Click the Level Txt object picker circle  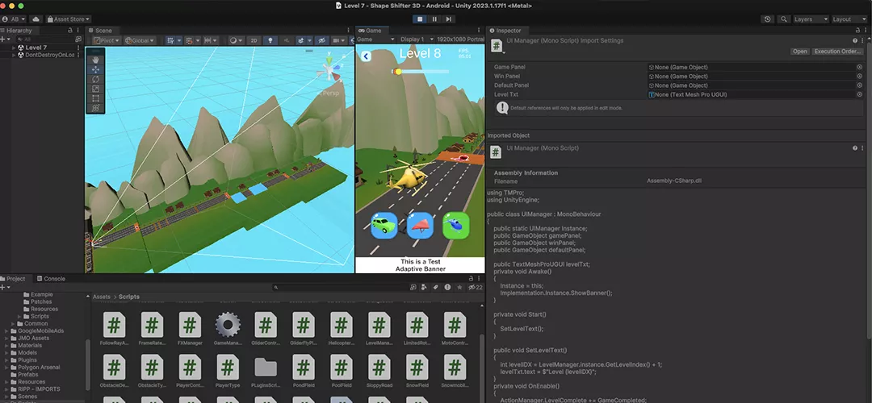click(x=859, y=94)
